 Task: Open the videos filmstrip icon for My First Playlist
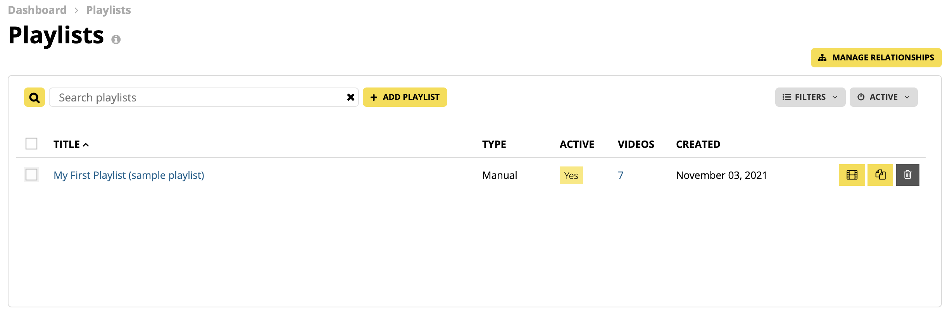click(852, 175)
